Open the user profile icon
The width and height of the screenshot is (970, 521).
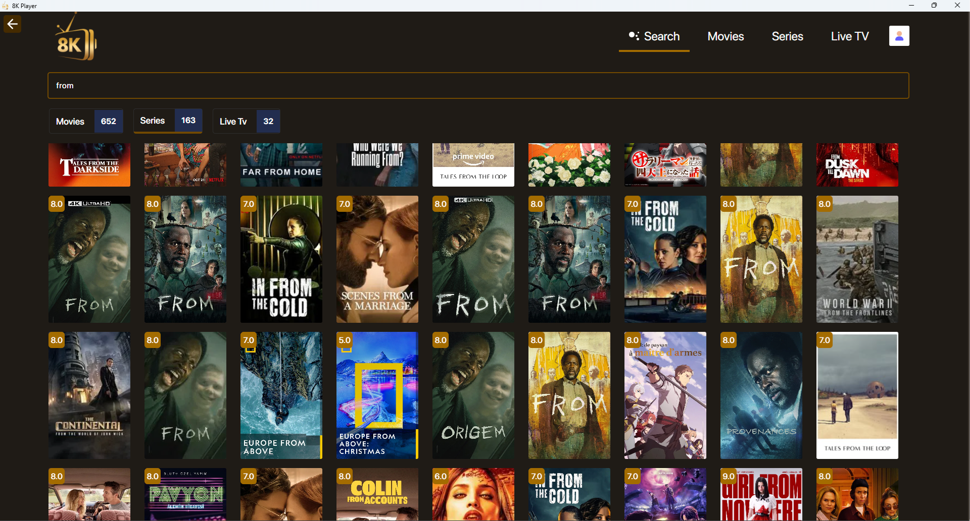899,36
